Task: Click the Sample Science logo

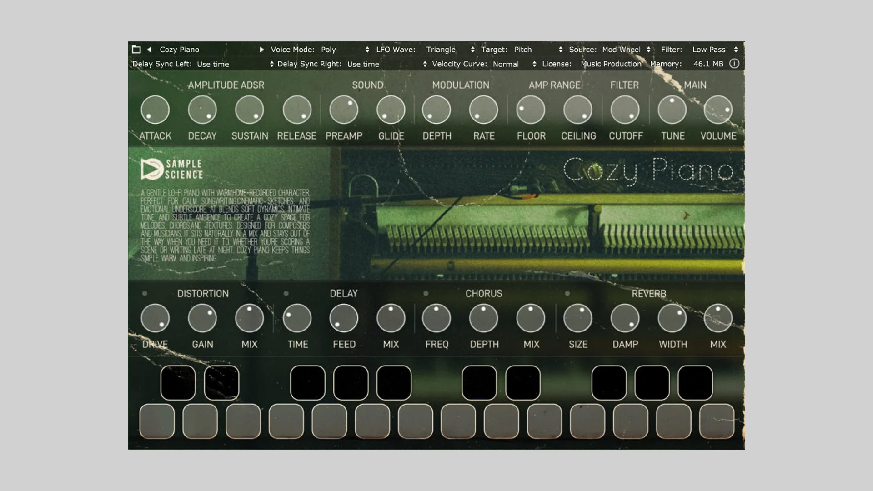Action: pyautogui.click(x=172, y=169)
